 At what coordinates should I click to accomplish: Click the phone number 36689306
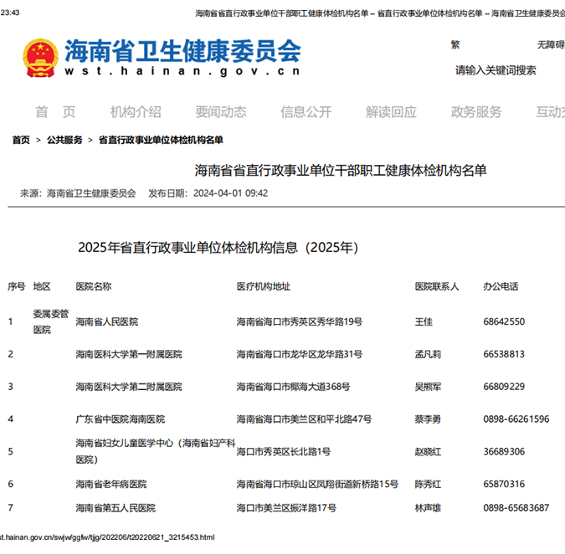coord(504,451)
